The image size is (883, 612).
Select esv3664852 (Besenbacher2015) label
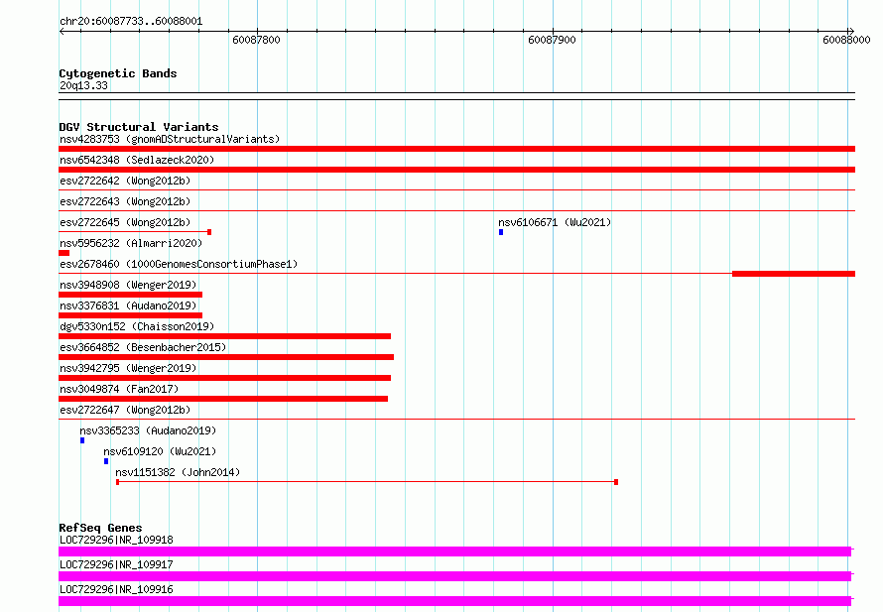pyautogui.click(x=143, y=347)
